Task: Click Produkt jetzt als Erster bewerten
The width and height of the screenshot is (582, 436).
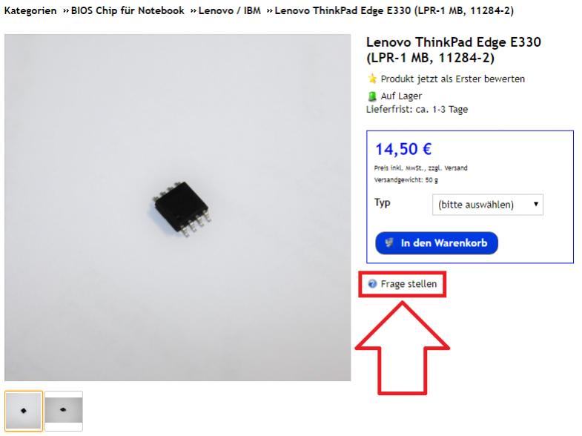Action: (x=453, y=79)
